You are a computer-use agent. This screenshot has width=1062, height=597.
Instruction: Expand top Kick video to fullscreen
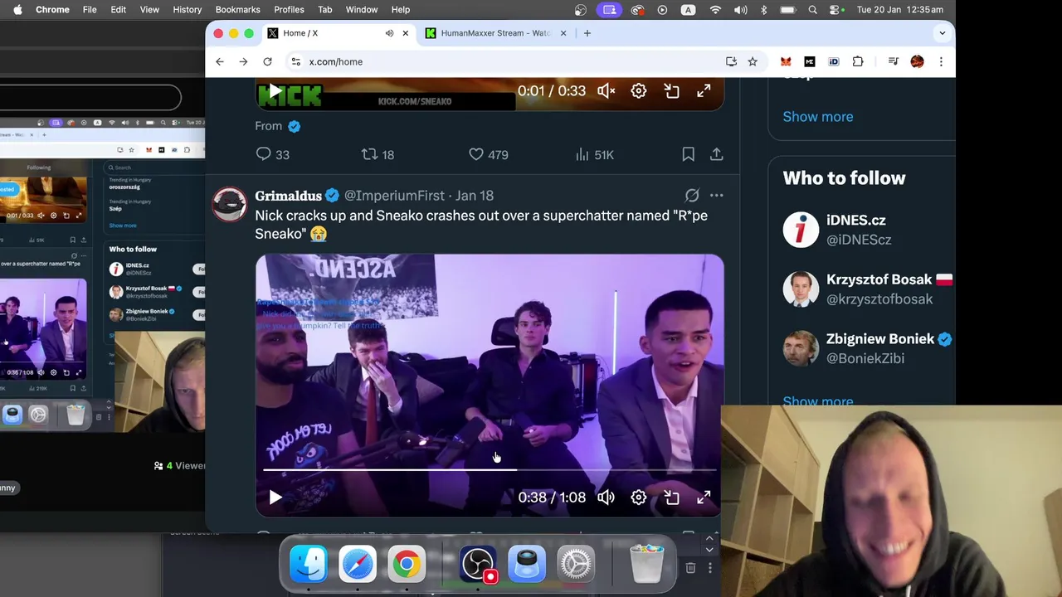click(x=704, y=91)
